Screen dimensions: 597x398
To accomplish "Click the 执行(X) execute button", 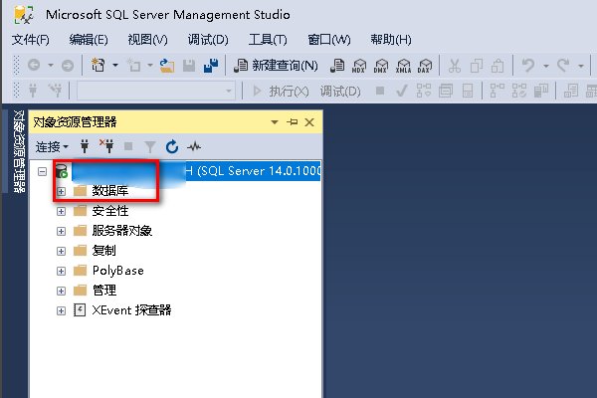I will (x=281, y=91).
